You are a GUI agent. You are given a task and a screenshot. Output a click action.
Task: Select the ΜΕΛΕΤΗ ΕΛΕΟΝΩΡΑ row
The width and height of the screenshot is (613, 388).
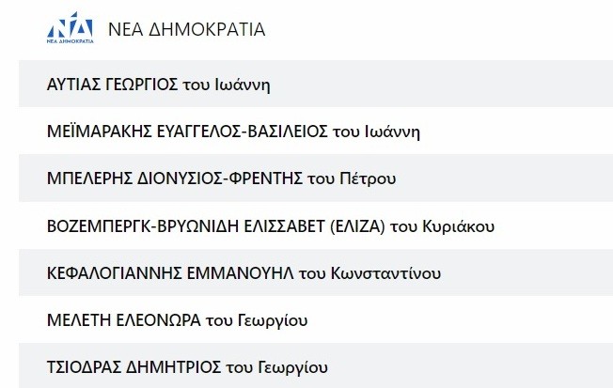[123, 321]
